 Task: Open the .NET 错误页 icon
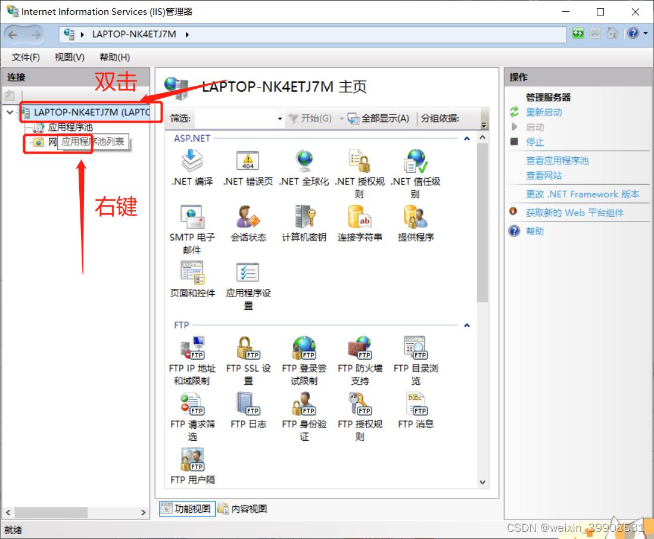click(248, 161)
